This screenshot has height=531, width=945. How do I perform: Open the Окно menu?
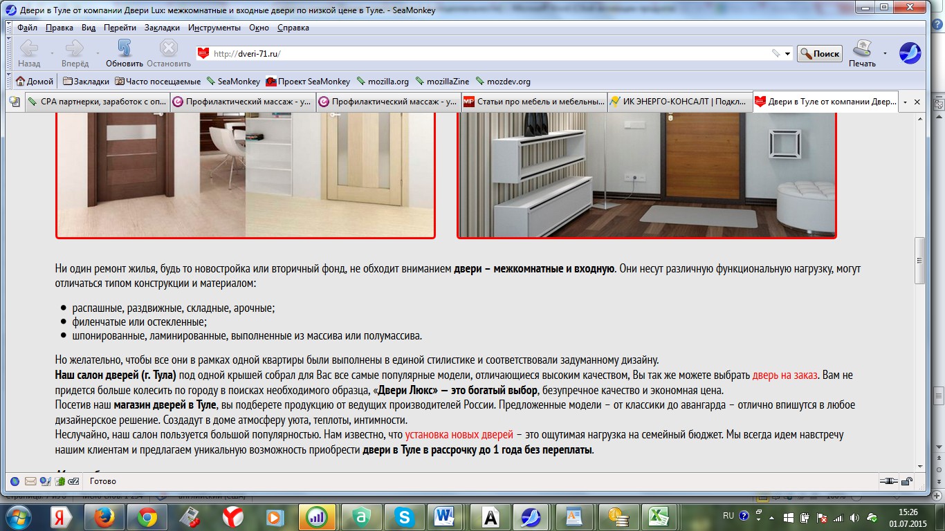point(259,28)
